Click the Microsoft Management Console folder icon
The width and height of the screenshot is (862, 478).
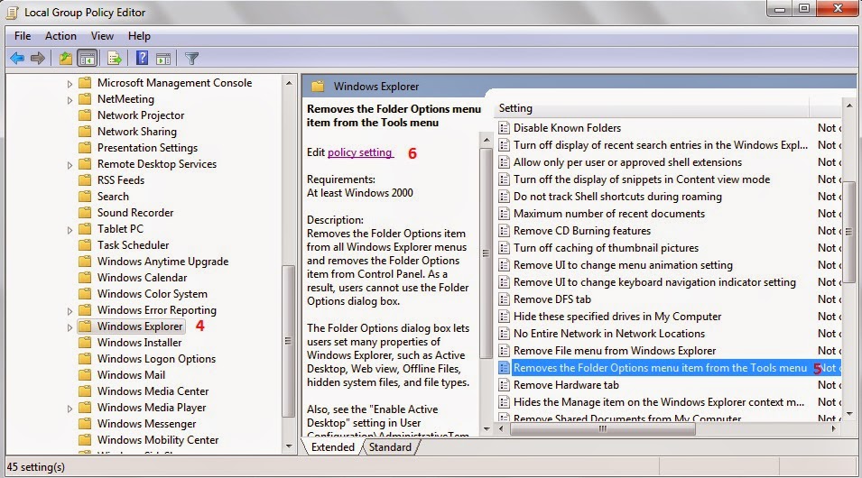click(x=85, y=83)
